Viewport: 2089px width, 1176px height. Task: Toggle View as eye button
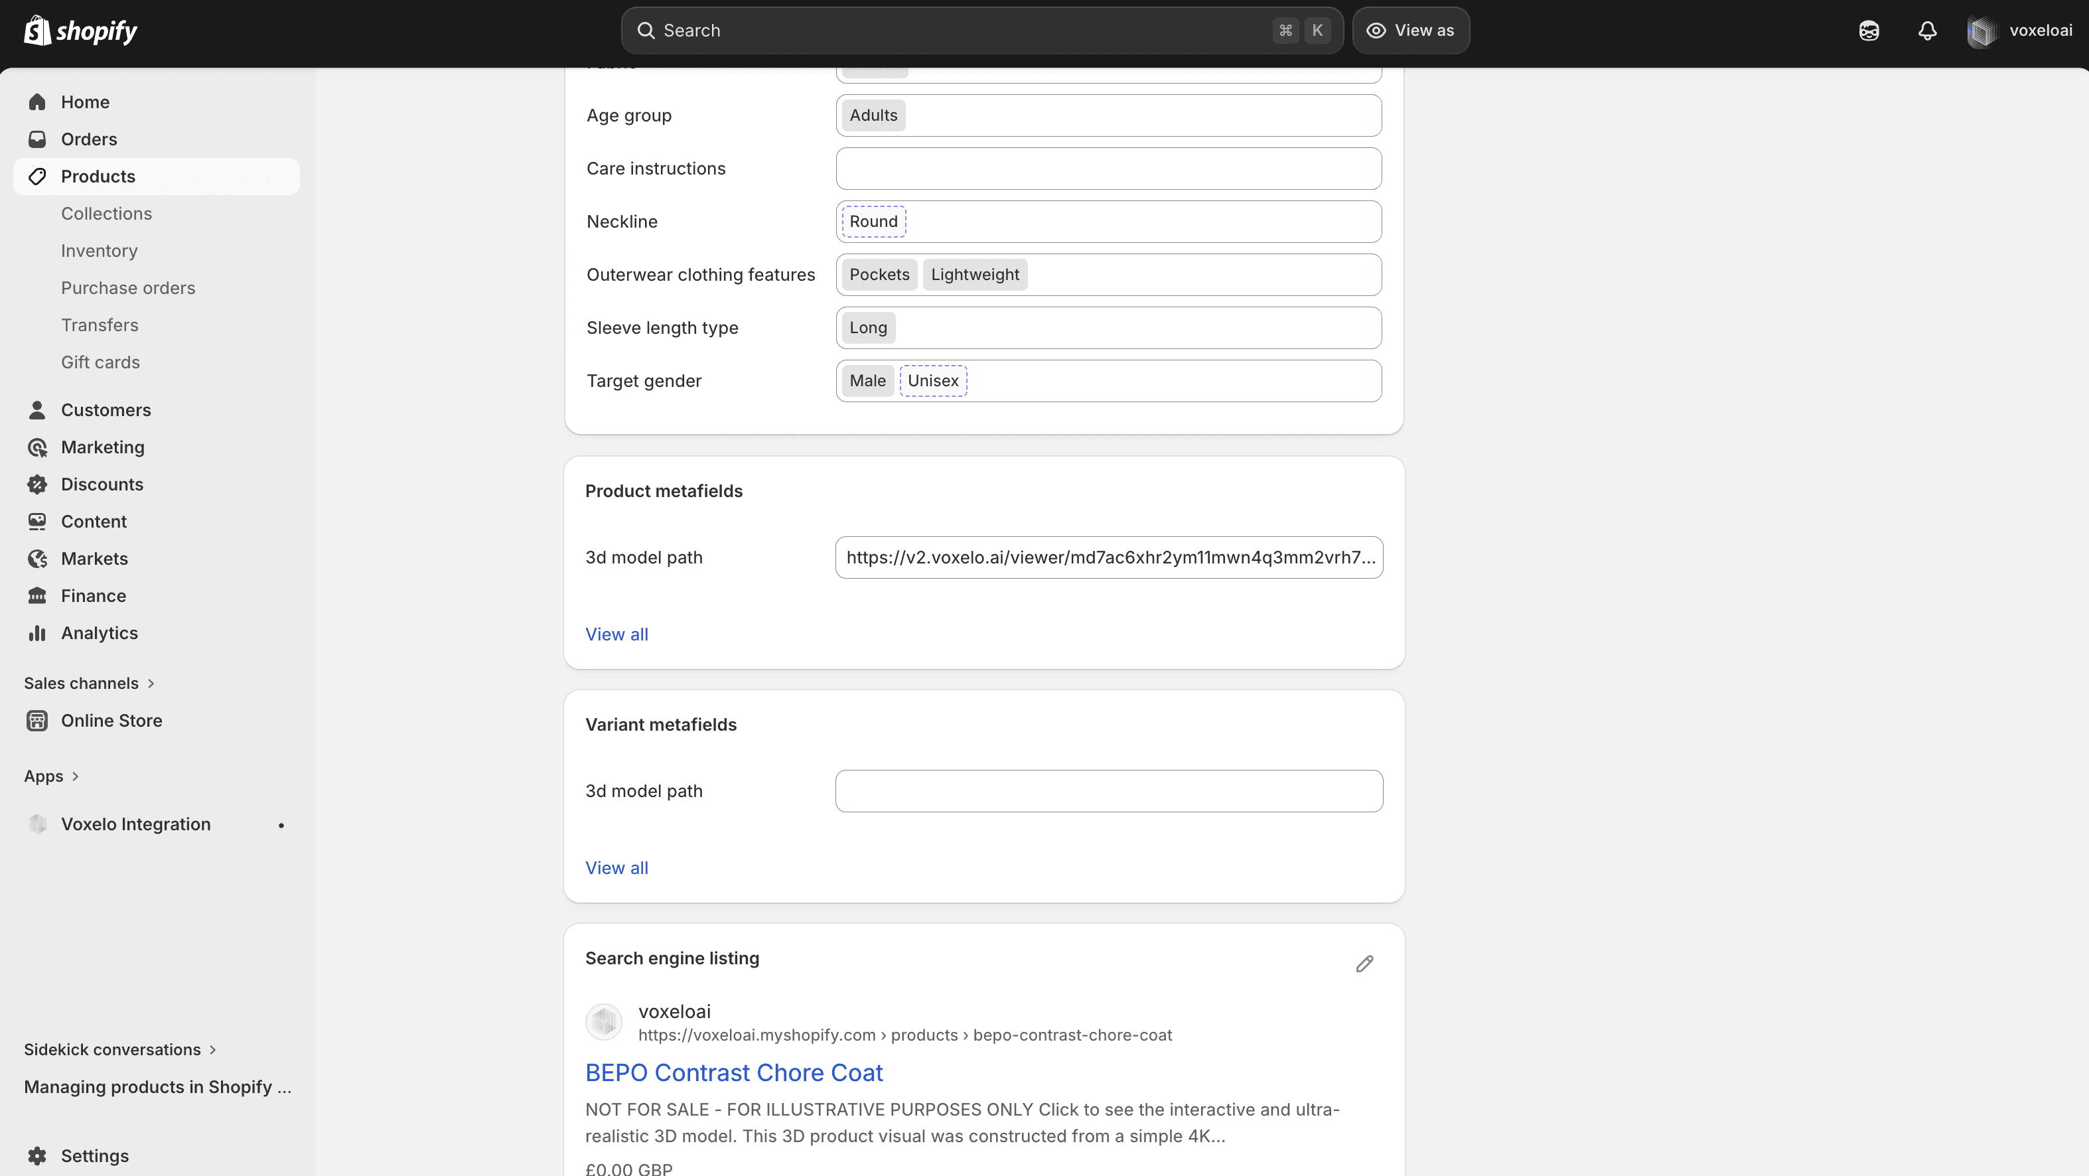(1410, 31)
